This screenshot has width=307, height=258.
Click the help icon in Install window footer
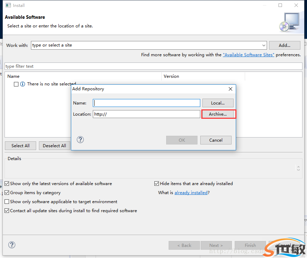click(12, 245)
